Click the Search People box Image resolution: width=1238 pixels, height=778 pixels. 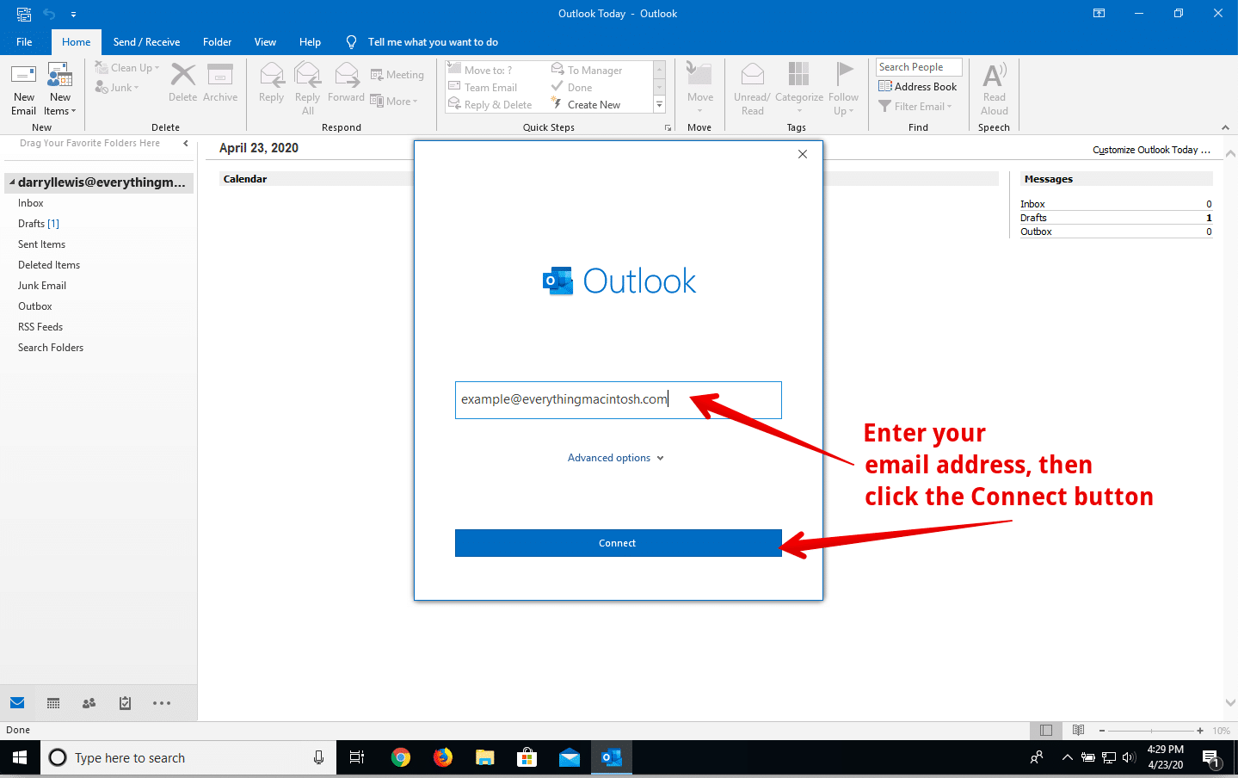coord(918,67)
